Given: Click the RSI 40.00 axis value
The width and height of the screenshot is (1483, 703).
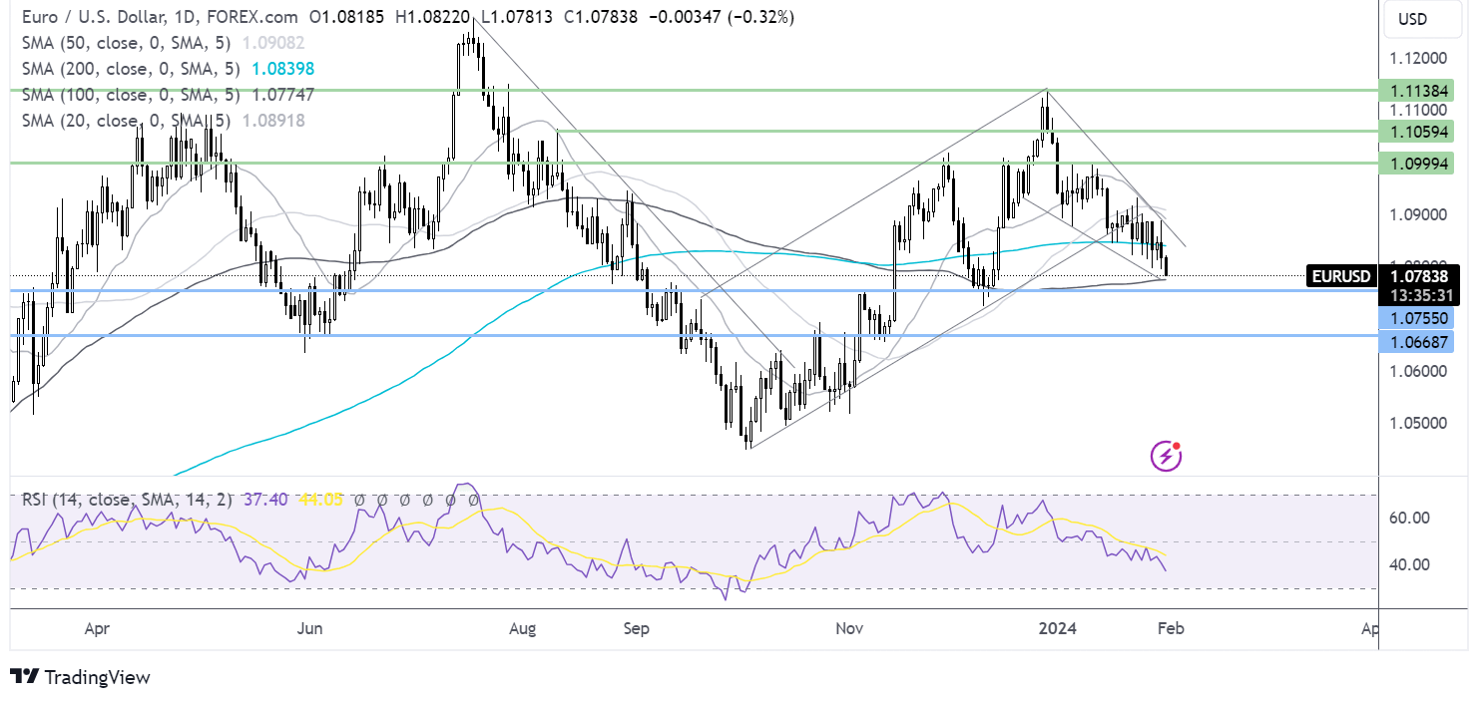Looking at the screenshot, I should (1410, 564).
